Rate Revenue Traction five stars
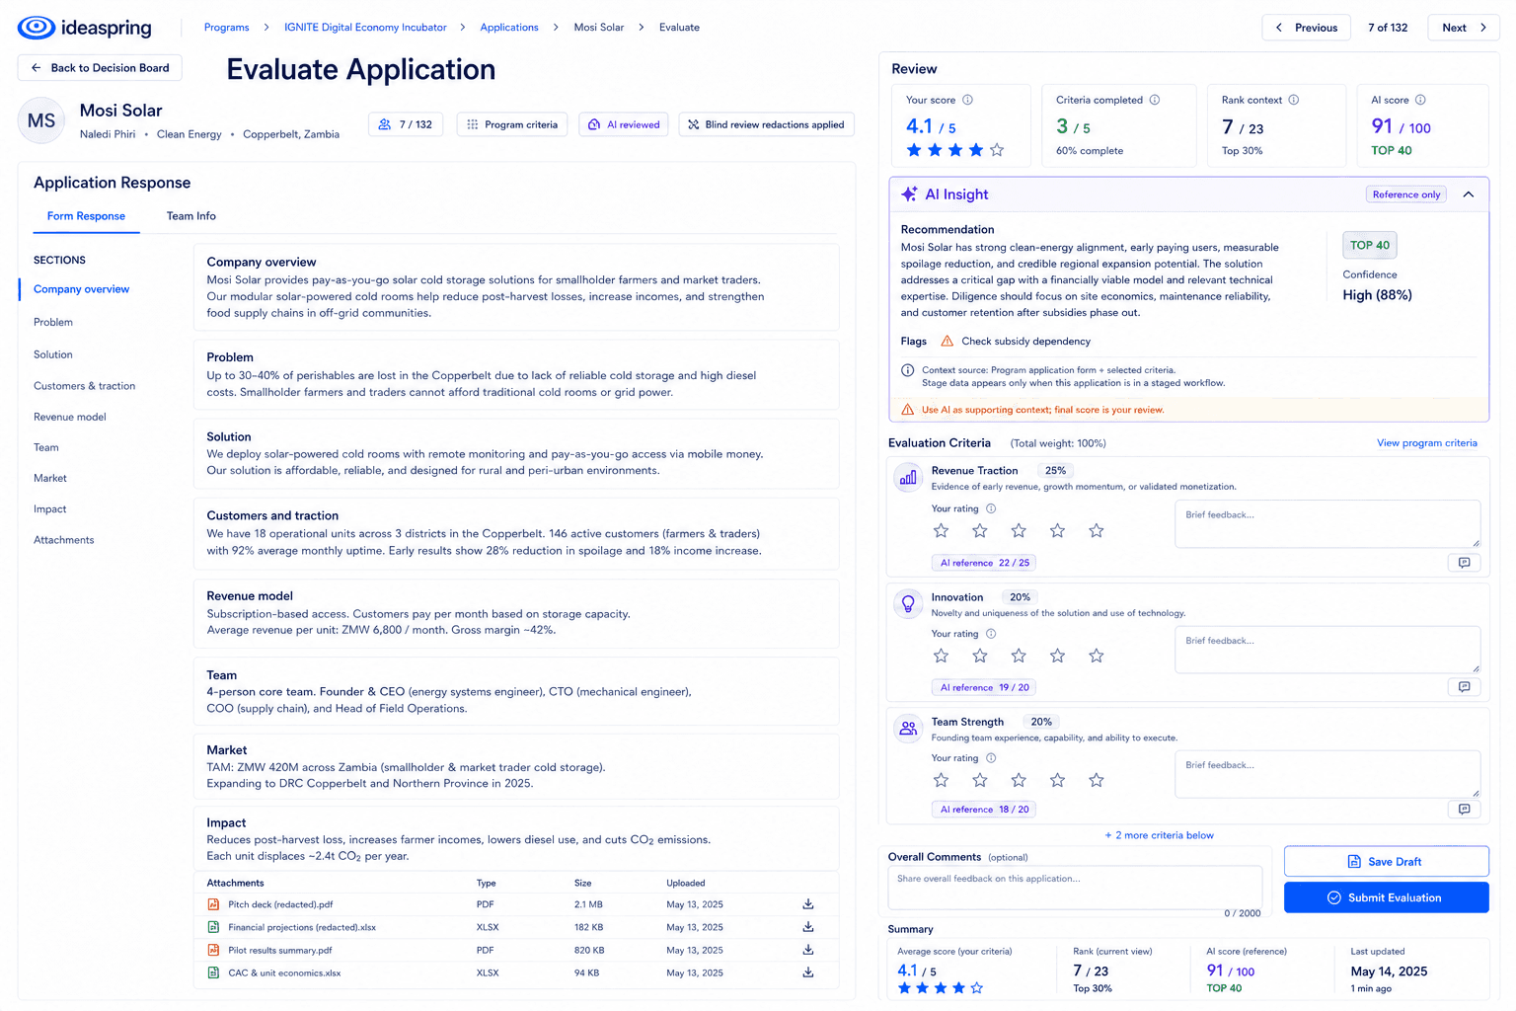 pyautogui.click(x=1096, y=531)
